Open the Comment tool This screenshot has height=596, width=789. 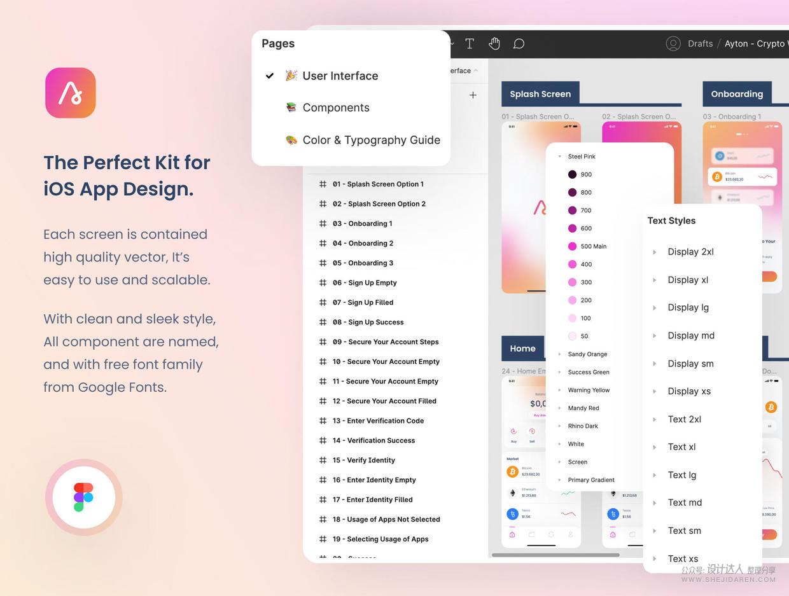[x=519, y=43]
